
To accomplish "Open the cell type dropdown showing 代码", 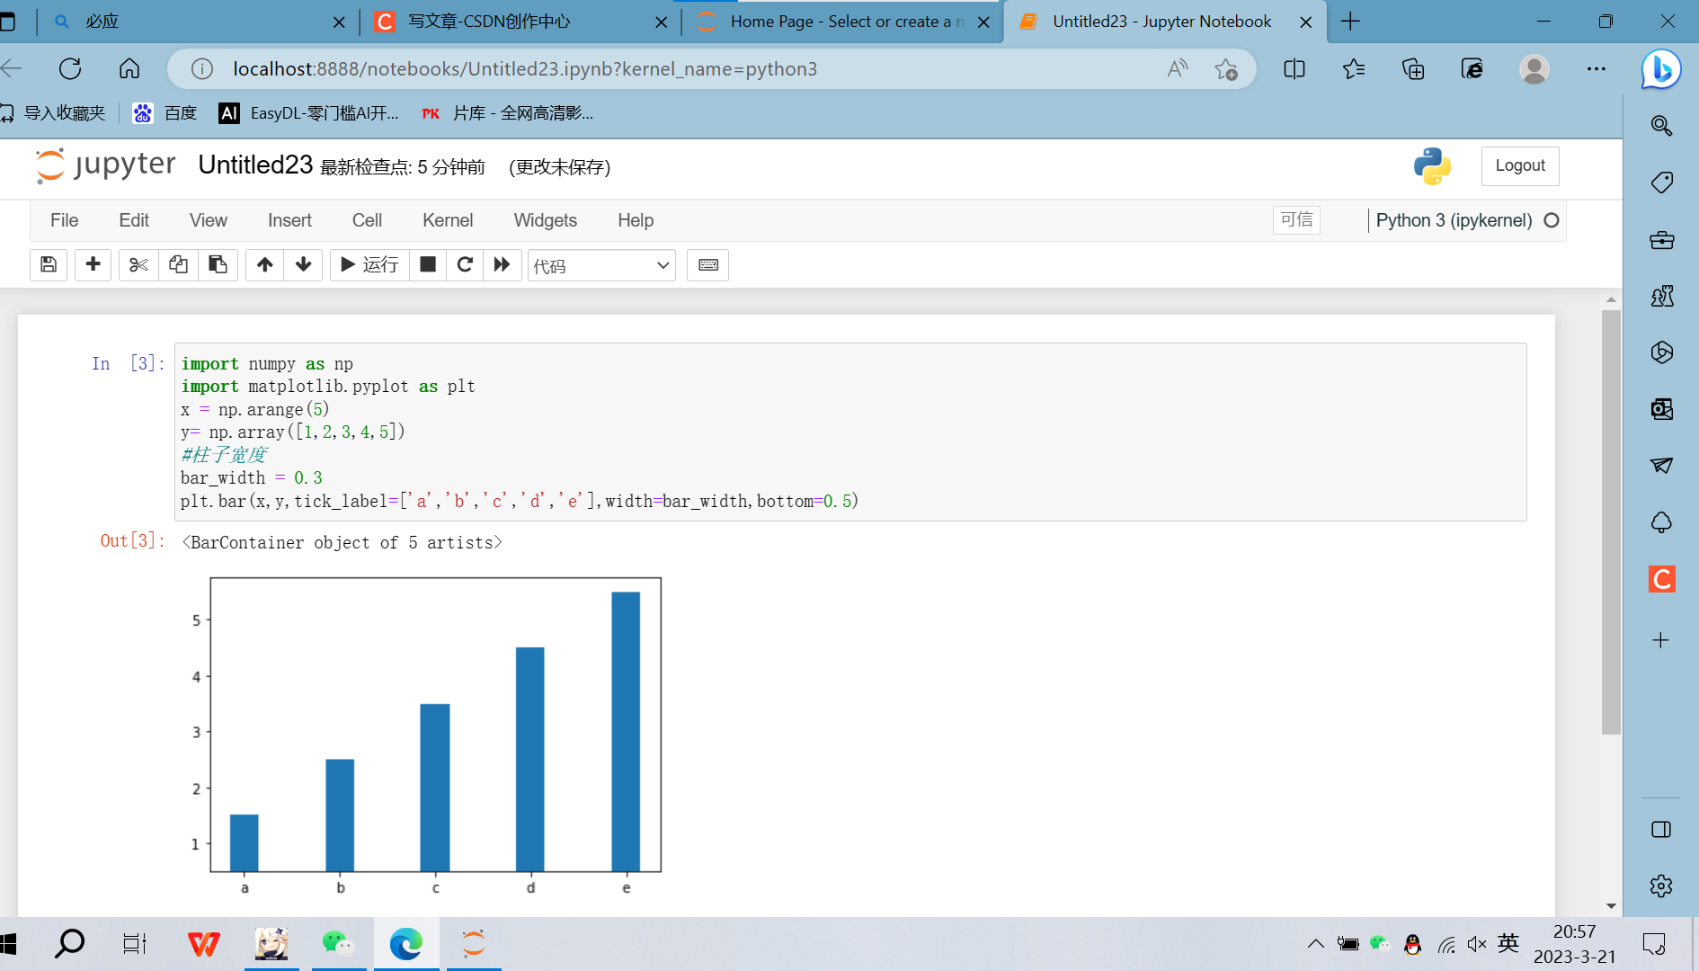I will (x=600, y=264).
